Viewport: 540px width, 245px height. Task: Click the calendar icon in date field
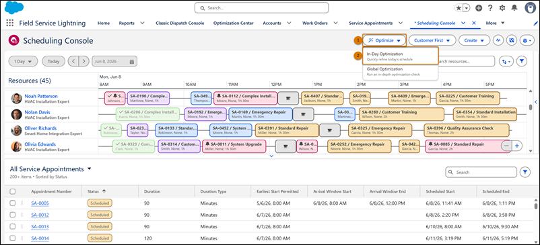tap(131, 62)
